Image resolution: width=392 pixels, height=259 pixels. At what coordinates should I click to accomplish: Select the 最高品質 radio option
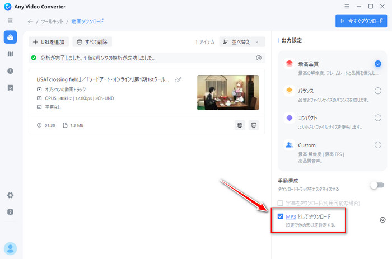click(378, 64)
